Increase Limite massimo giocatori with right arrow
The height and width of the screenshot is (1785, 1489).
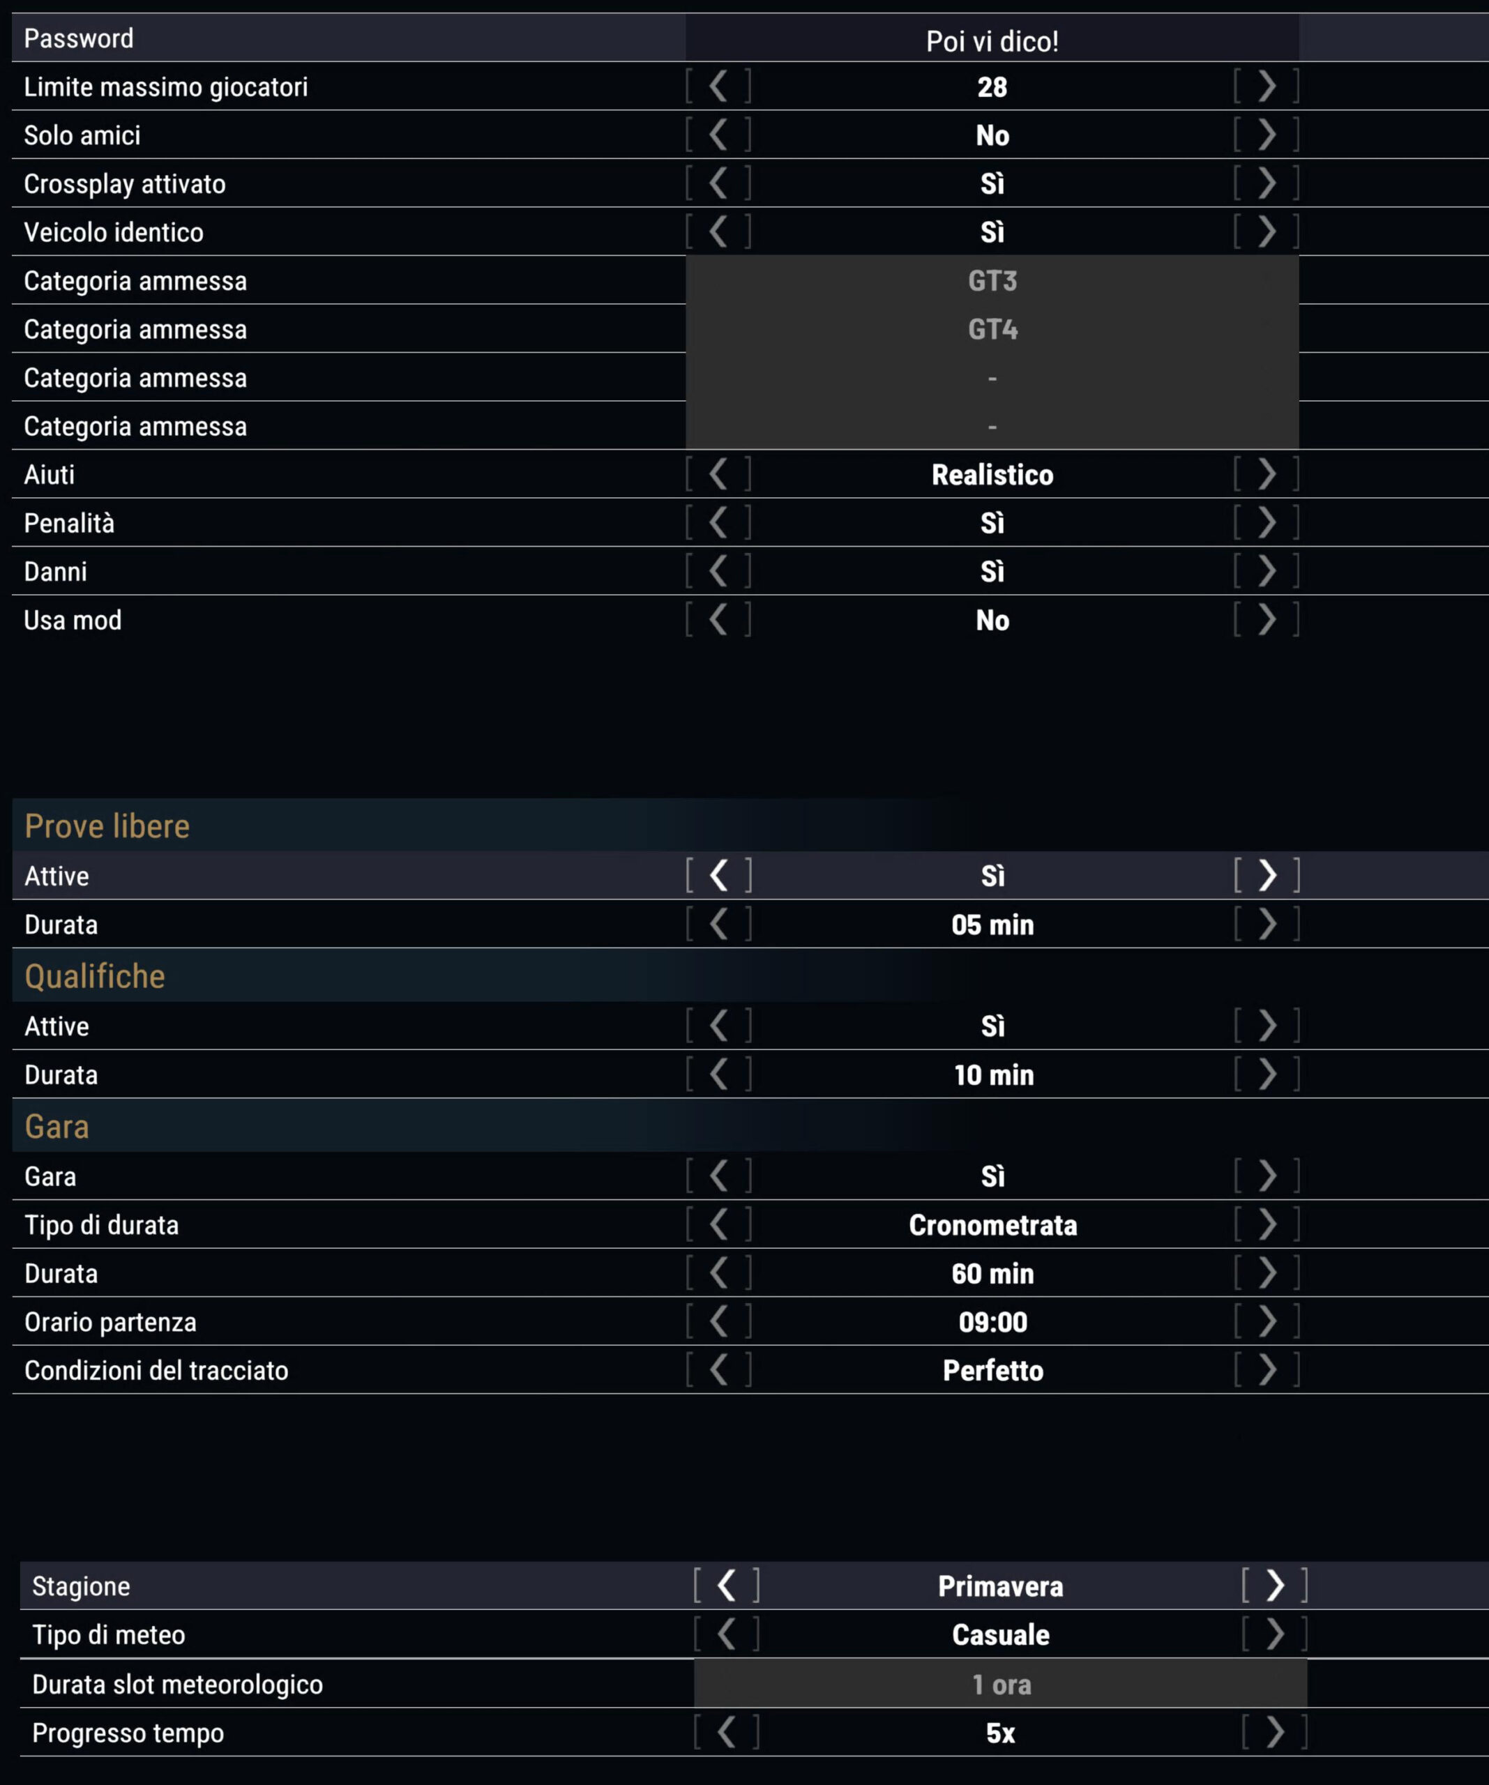(1267, 86)
